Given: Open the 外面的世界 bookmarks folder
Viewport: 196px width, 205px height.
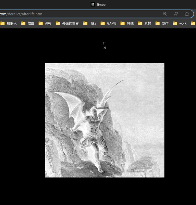Looking at the screenshot, I should [67, 23].
